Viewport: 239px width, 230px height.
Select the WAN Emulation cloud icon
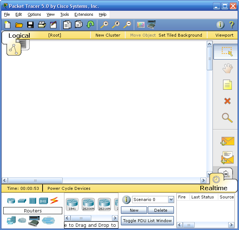coord(22,220)
